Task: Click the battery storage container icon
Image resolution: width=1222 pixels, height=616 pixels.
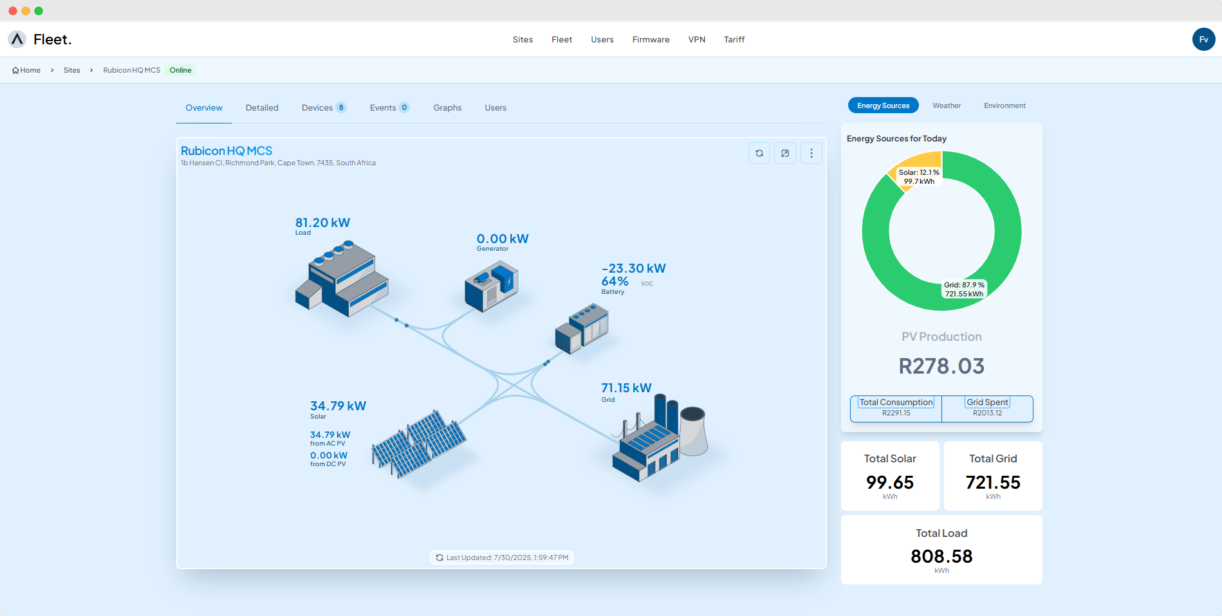Action: 582,329
